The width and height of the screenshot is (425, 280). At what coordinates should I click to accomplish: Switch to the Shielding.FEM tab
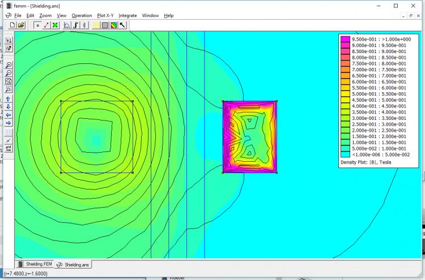tap(37, 264)
